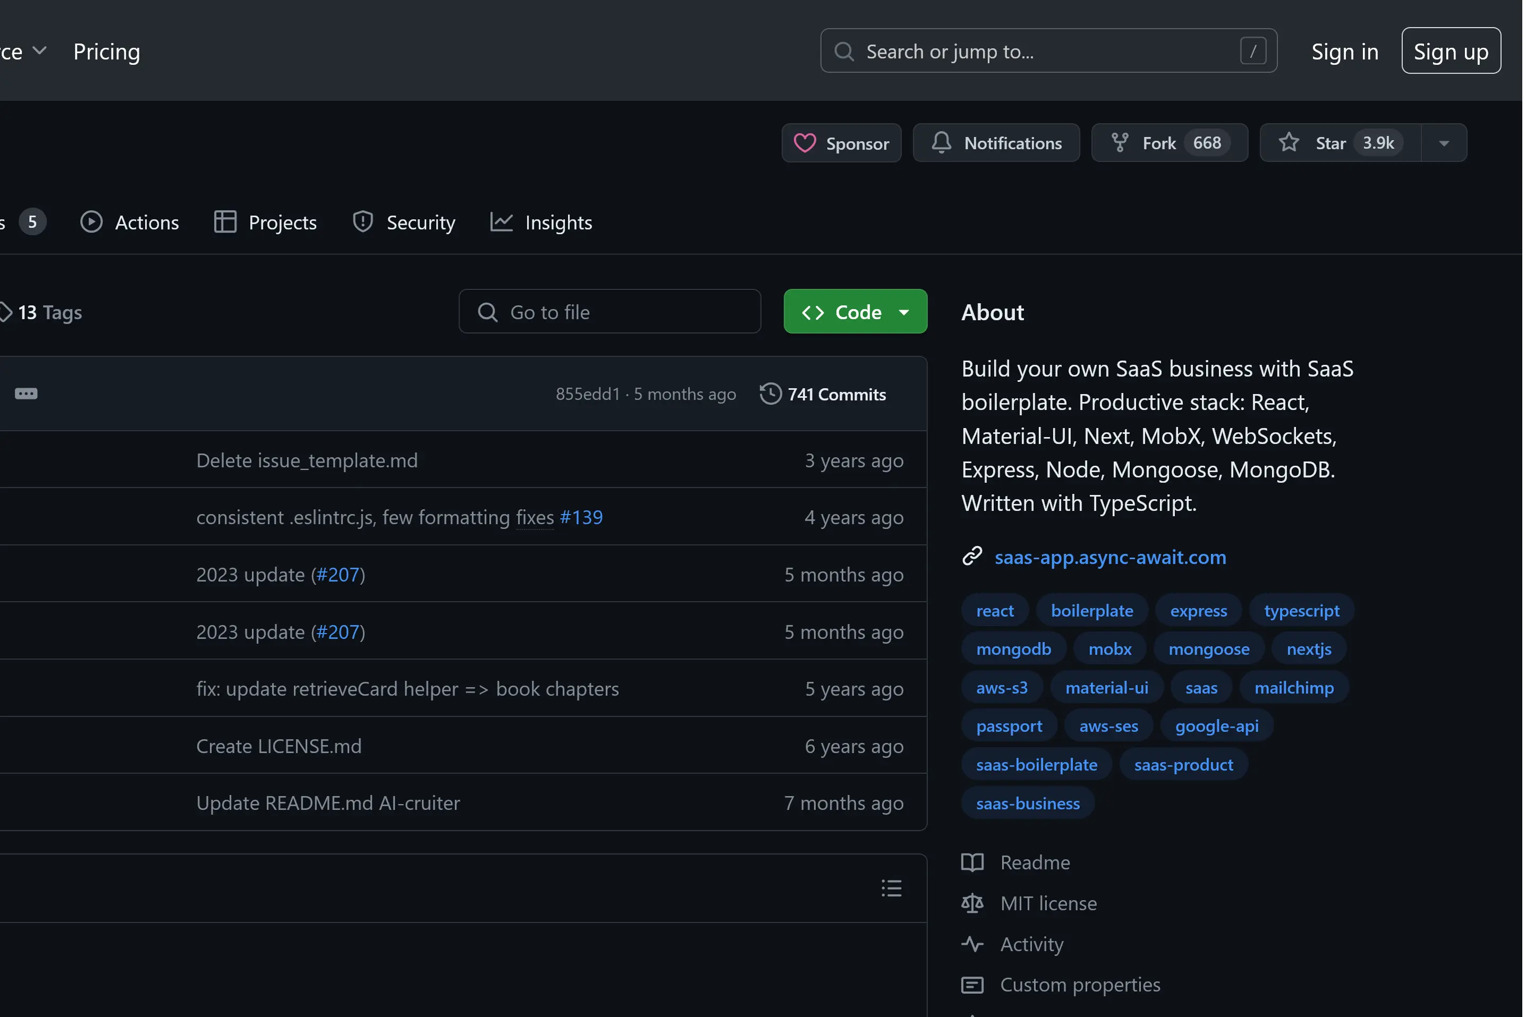Click the 7 months ago timestamp

point(843,802)
